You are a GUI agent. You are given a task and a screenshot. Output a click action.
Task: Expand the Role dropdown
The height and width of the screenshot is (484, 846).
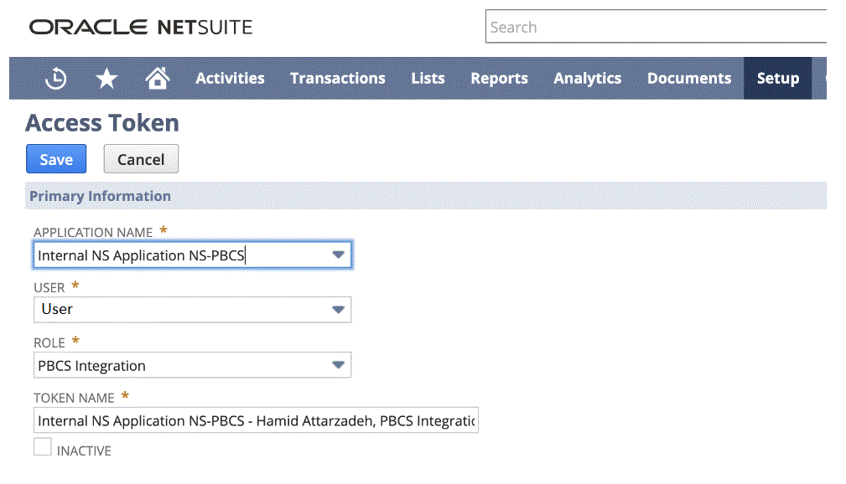click(338, 365)
